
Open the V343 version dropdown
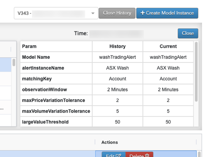click(x=56, y=13)
